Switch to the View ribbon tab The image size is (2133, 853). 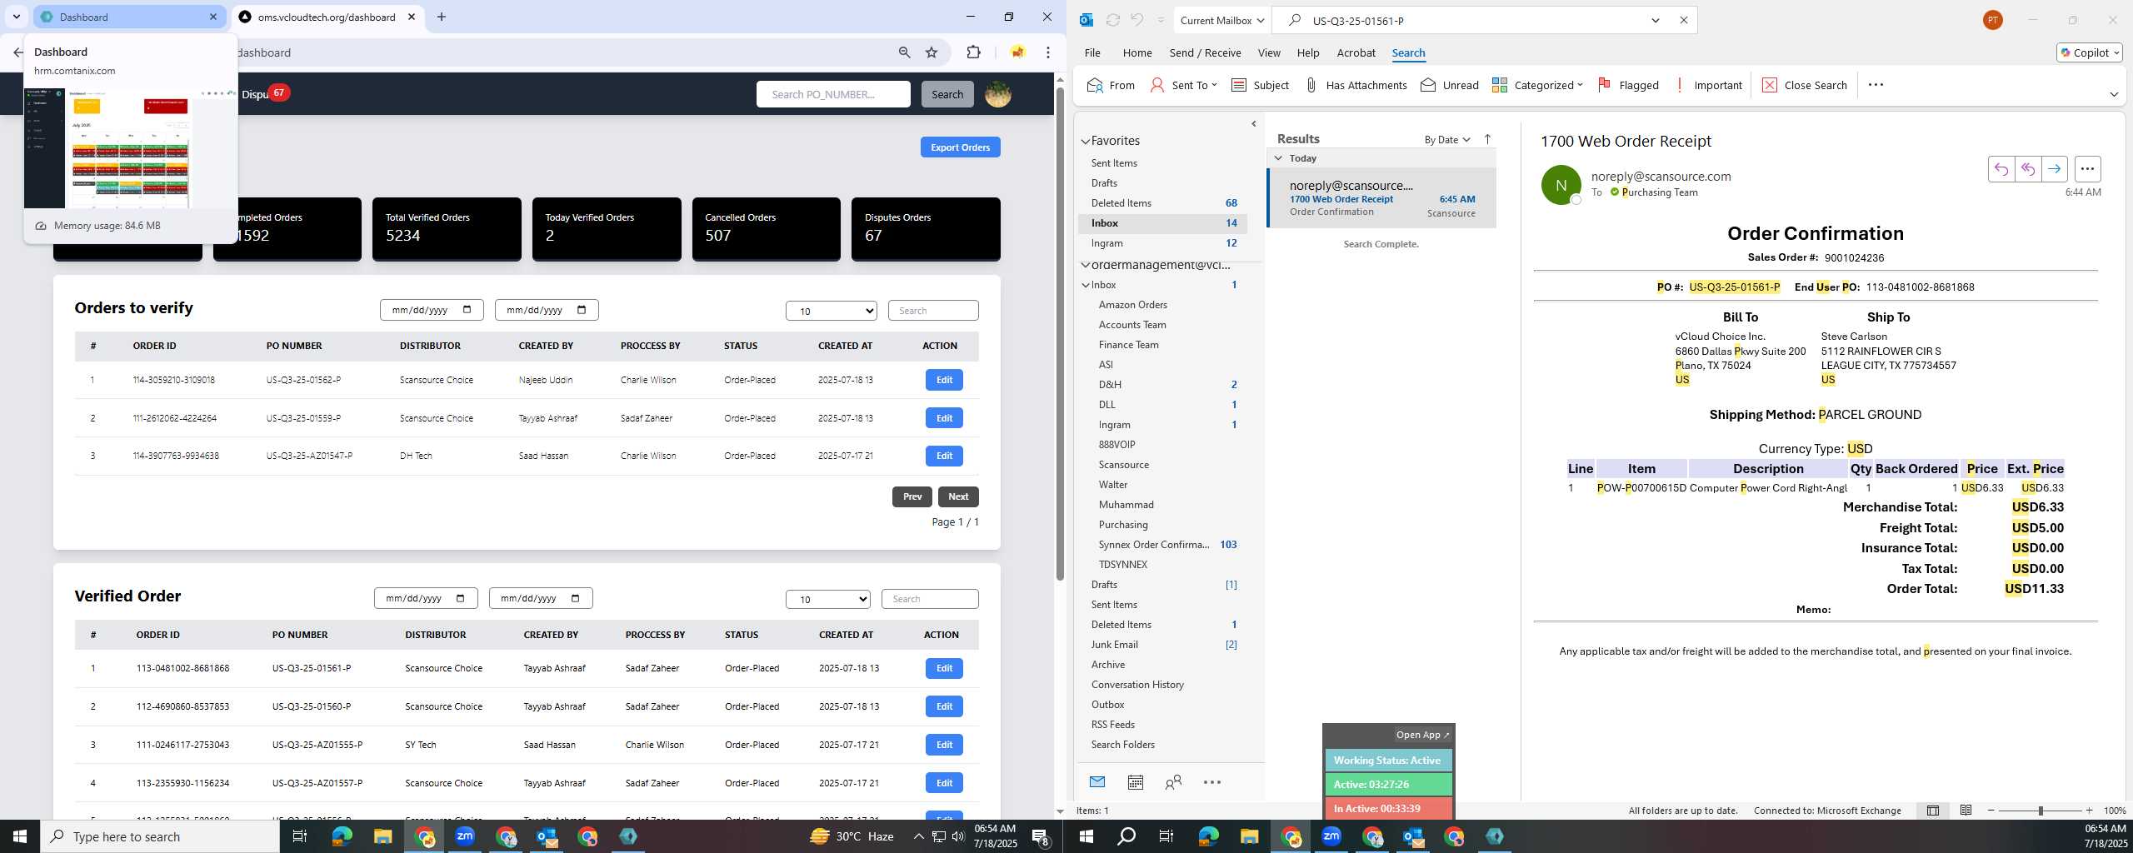[x=1269, y=52]
